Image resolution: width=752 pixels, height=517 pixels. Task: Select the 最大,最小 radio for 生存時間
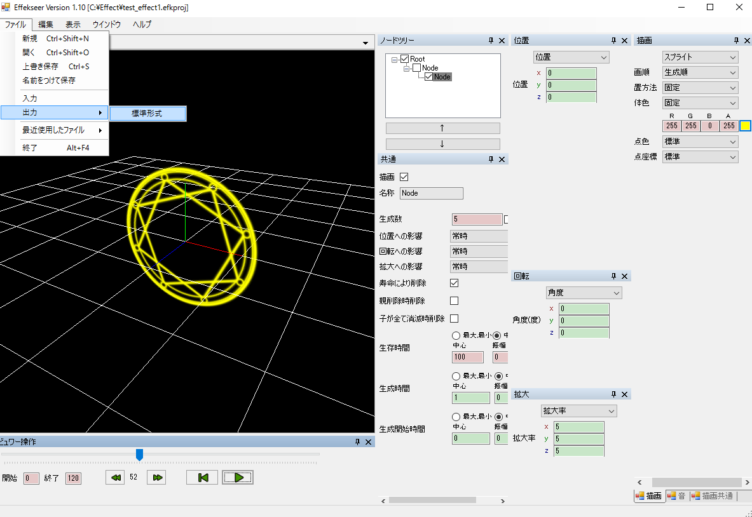coord(455,337)
